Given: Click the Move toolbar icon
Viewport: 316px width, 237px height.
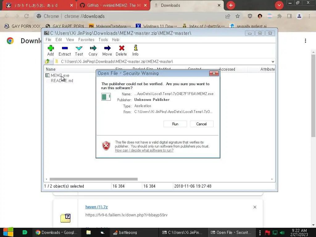Looking at the screenshot, I should tap(107, 50).
